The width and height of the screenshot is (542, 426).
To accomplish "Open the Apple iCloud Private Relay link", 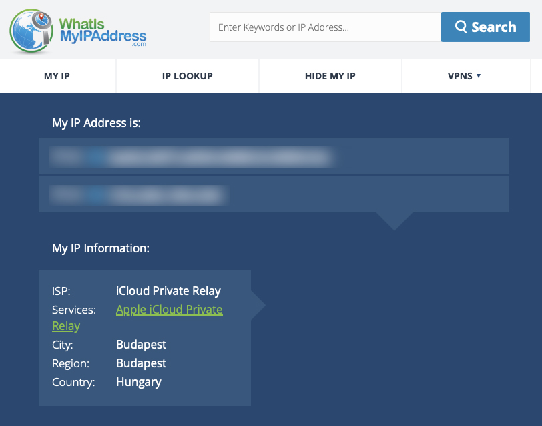I will (169, 310).
